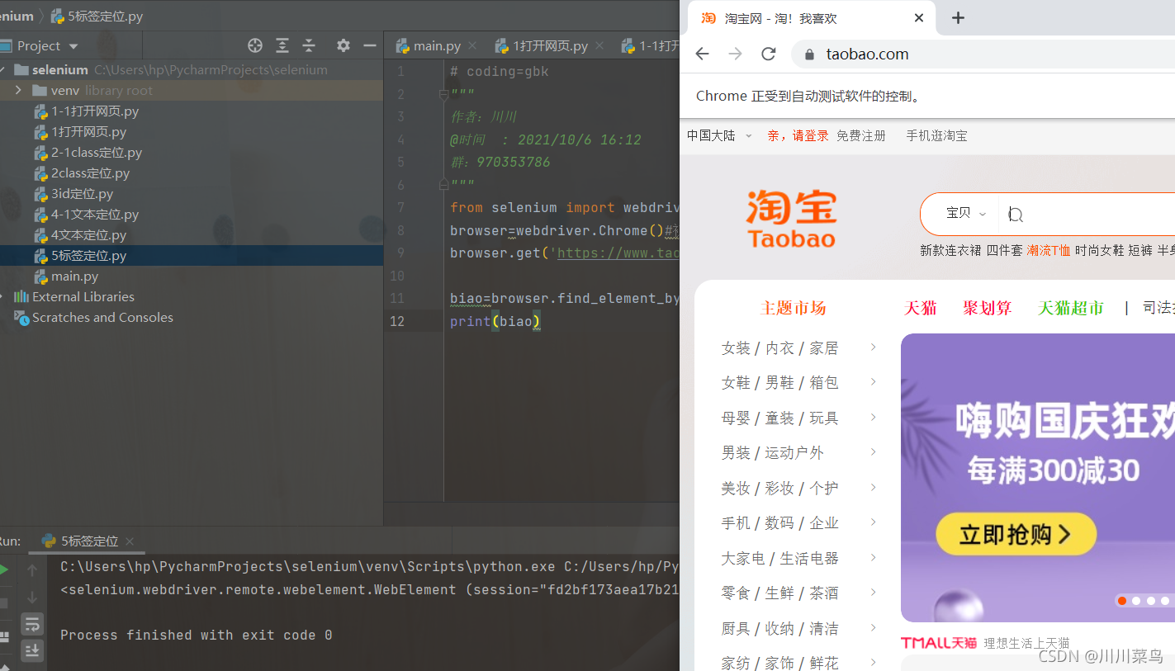Reload the Taobao page in Chrome
The width and height of the screenshot is (1175, 671).
(x=769, y=54)
